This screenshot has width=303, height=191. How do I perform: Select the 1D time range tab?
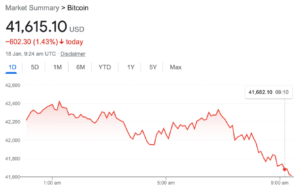coord(13,67)
